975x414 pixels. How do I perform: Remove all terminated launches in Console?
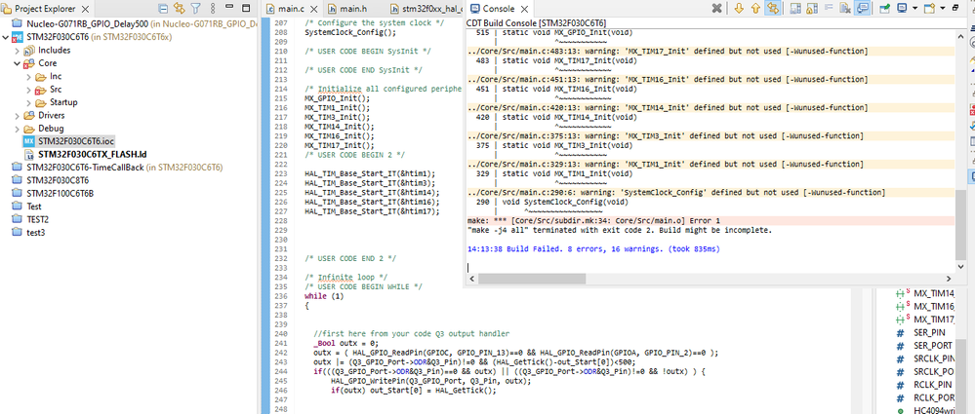click(716, 8)
